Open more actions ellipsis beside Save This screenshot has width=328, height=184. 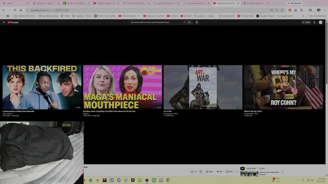click(237, 171)
